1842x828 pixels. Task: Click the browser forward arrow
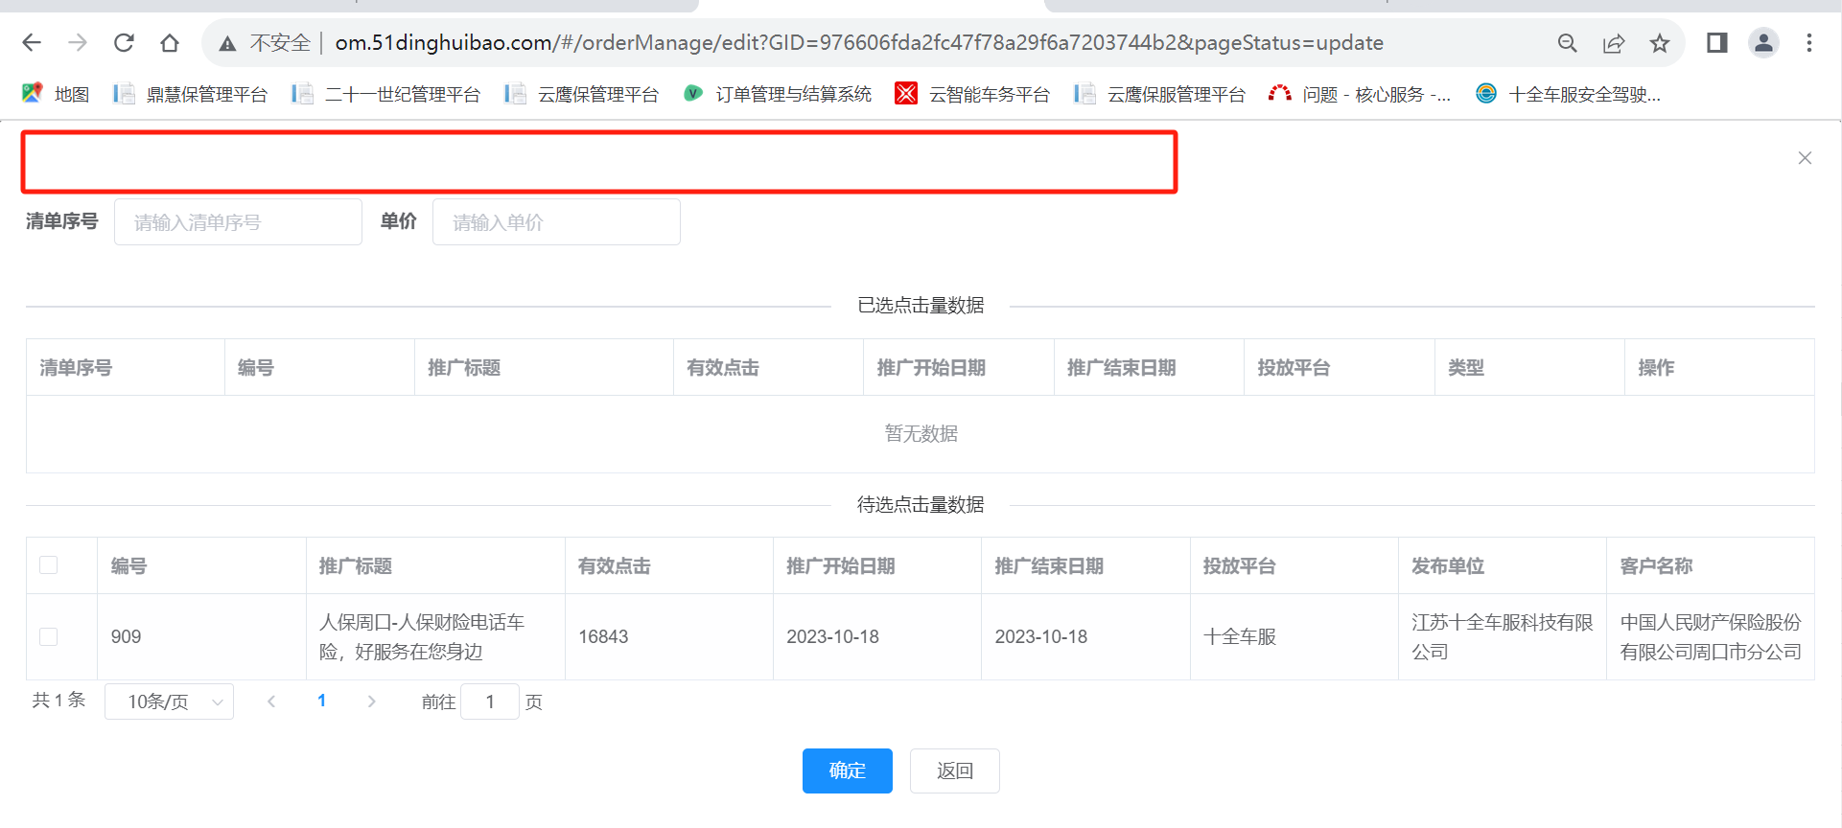pos(78,43)
